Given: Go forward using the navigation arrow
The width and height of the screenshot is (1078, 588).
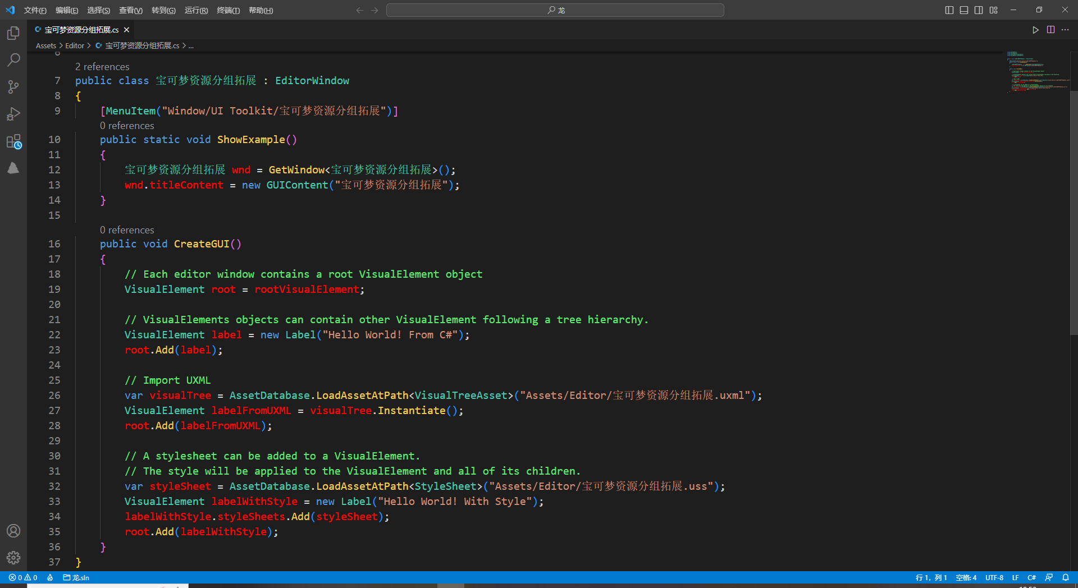Looking at the screenshot, I should pos(374,10).
